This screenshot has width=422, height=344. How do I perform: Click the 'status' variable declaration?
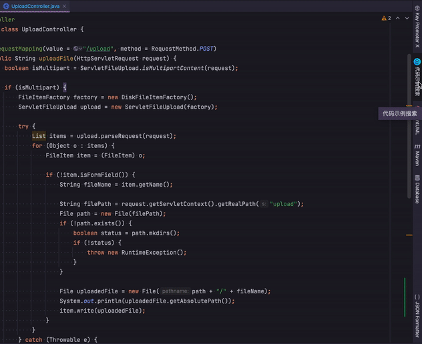111,233
